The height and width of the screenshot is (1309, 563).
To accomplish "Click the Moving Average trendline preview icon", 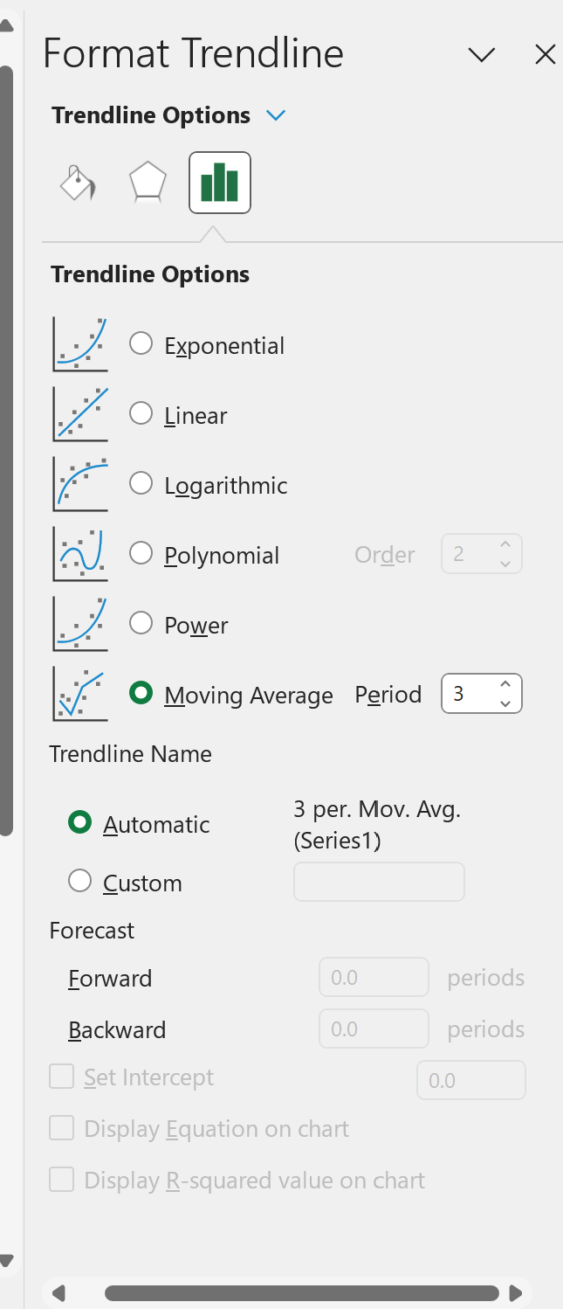I will pyautogui.click(x=79, y=693).
